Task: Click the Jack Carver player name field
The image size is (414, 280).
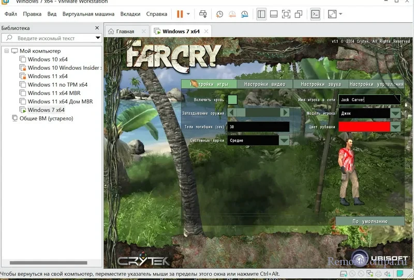Action: (369, 100)
